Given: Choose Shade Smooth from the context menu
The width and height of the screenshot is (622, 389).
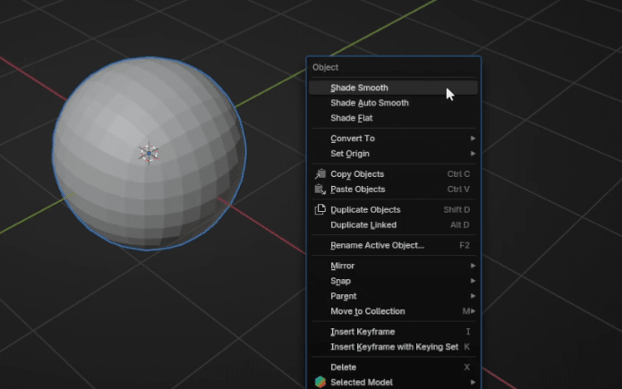Looking at the screenshot, I should coord(359,88).
